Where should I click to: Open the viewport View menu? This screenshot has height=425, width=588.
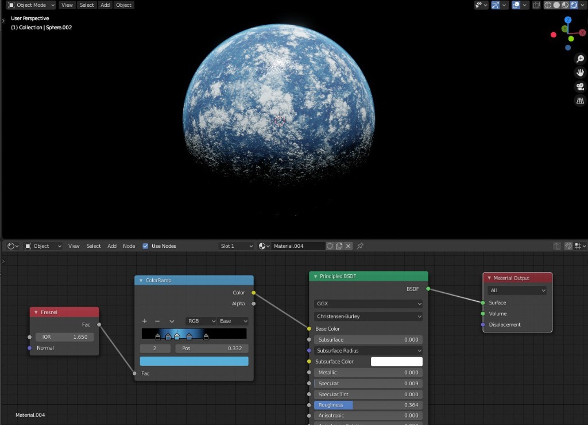(67, 5)
